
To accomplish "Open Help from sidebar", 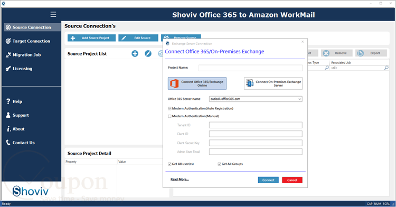I will (17, 101).
